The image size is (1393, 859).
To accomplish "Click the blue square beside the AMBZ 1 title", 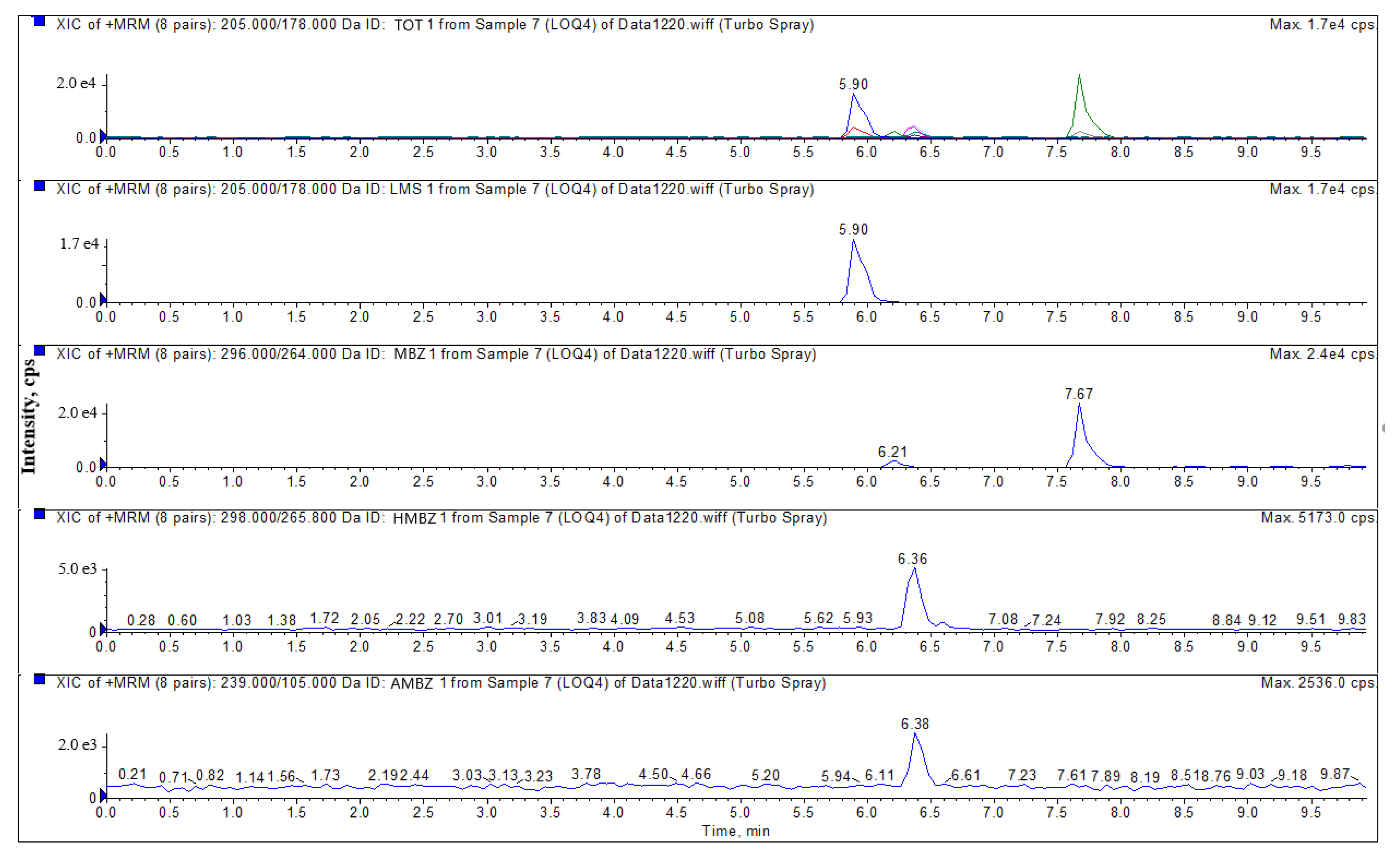I will click(39, 679).
